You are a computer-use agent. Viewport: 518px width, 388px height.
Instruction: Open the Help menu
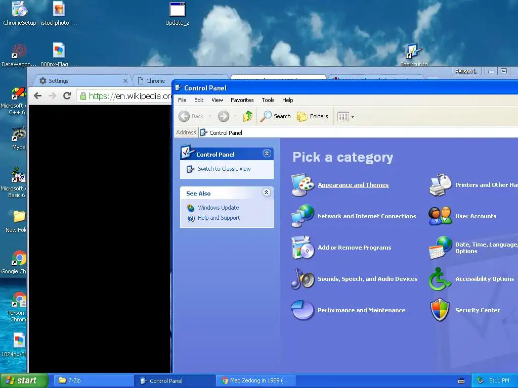tap(287, 100)
